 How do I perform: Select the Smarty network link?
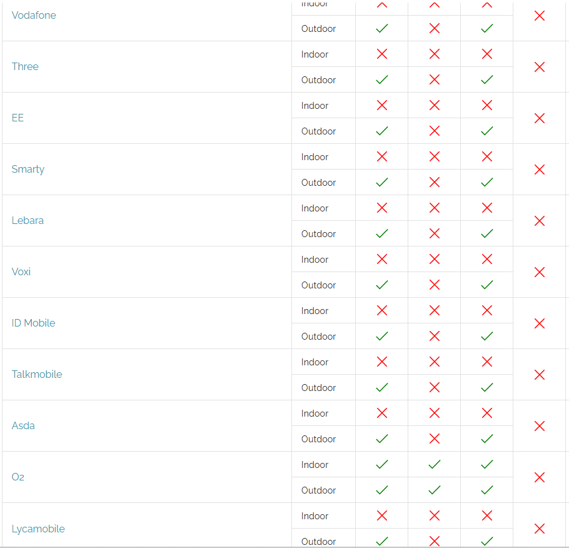pyautogui.click(x=28, y=169)
